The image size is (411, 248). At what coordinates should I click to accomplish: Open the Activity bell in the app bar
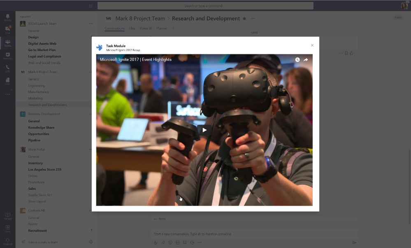pos(7,18)
